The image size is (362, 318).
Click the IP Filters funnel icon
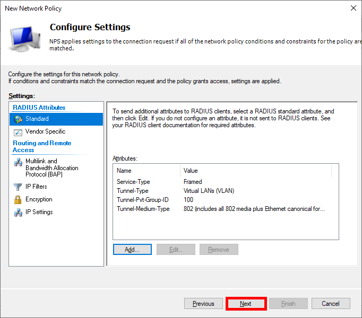[x=18, y=187]
